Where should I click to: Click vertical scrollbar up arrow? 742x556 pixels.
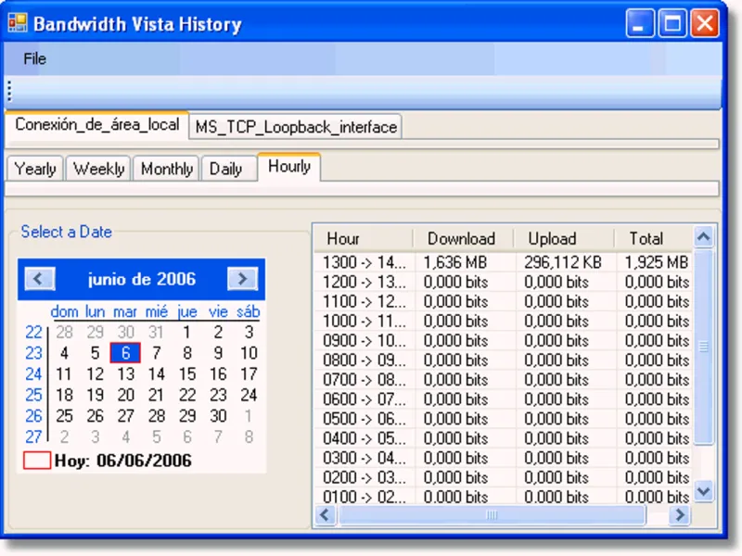click(x=704, y=236)
